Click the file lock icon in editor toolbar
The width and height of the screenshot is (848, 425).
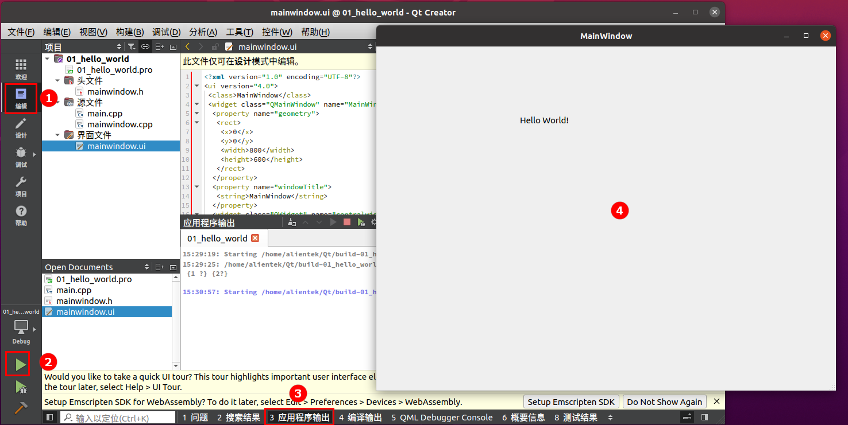[x=215, y=47]
